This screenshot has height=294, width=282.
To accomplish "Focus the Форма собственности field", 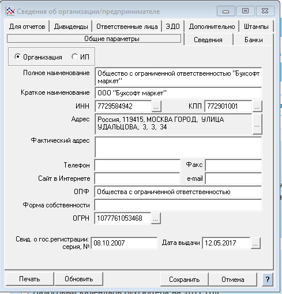I will coord(178,205).
